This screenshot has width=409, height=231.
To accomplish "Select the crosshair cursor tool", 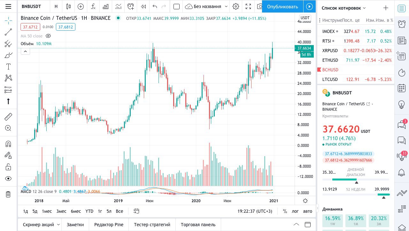I will (x=8, y=21).
